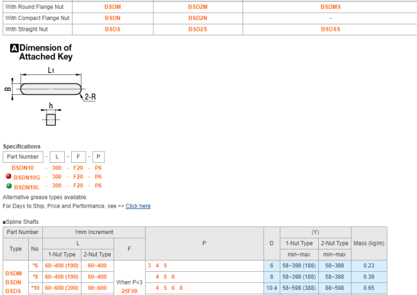Open the 'Click here' link
The image size is (417, 295).
138,206
